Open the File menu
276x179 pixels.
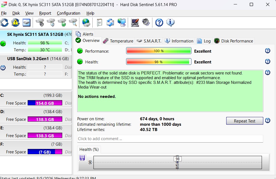4,13
